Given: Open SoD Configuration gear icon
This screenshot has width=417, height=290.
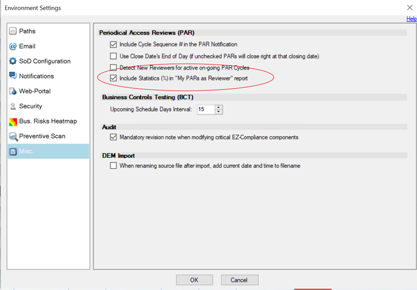Looking at the screenshot, I should 13,61.
